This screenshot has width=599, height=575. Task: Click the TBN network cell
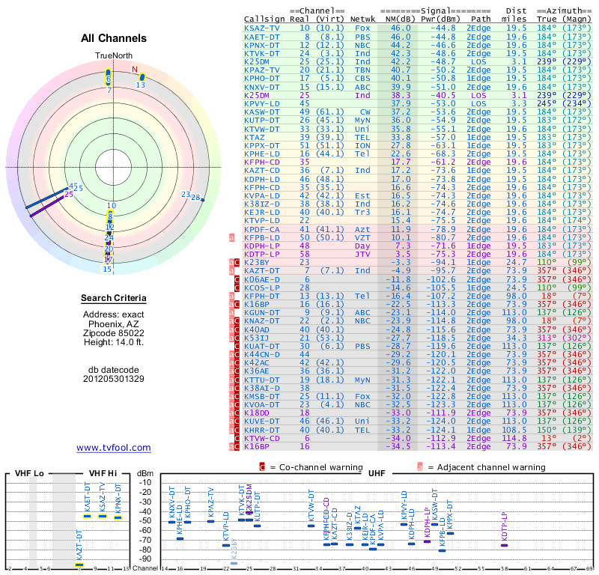(362, 70)
